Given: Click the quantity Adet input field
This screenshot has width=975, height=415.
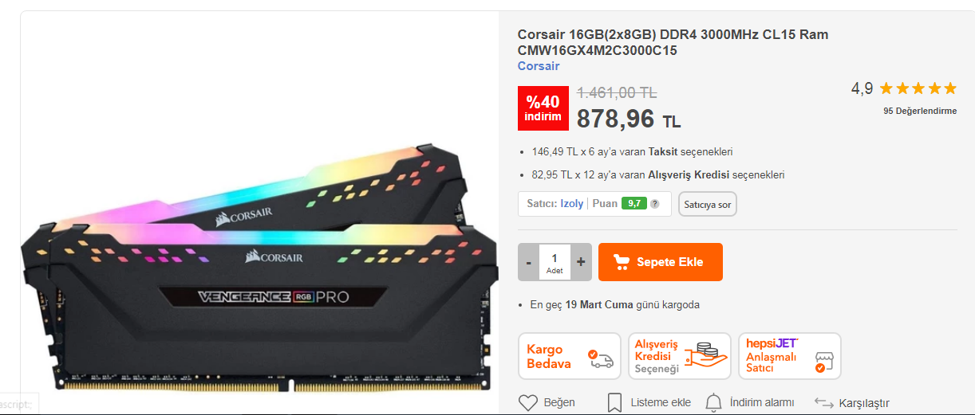Looking at the screenshot, I should (x=555, y=262).
